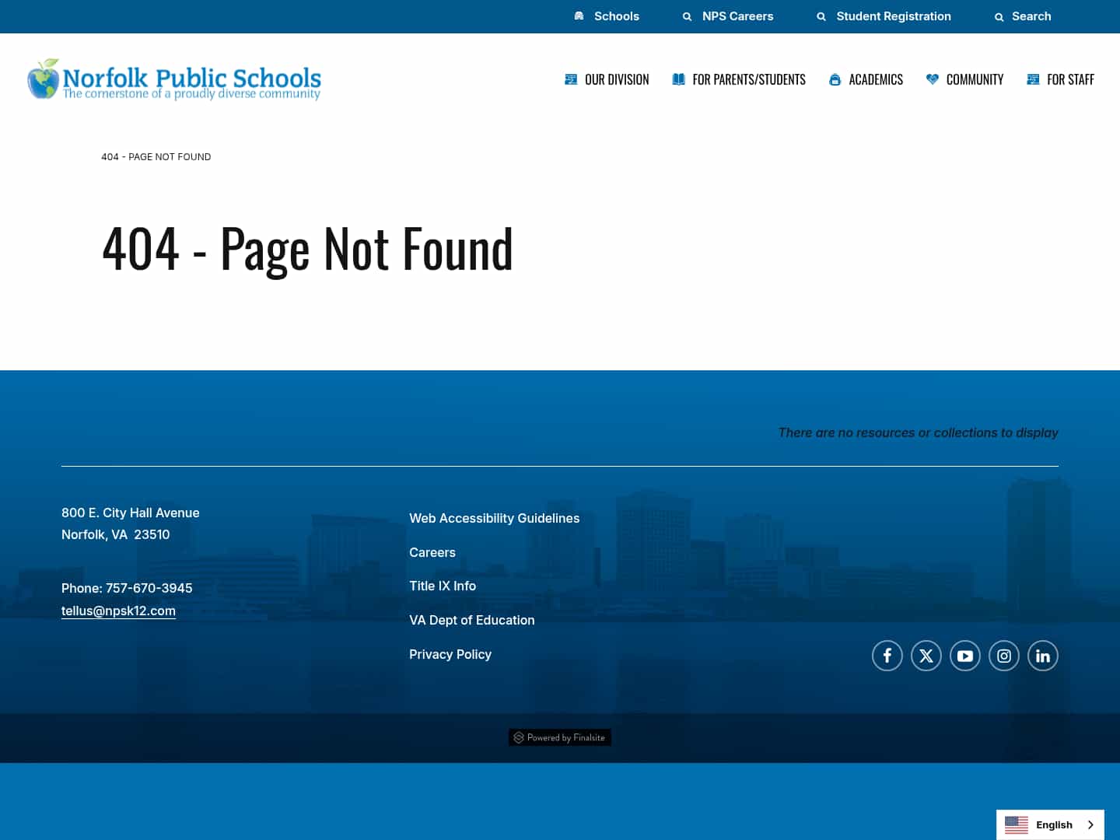This screenshot has height=840, width=1120.
Task: Click the Title IX Info link
Action: pyautogui.click(x=443, y=586)
